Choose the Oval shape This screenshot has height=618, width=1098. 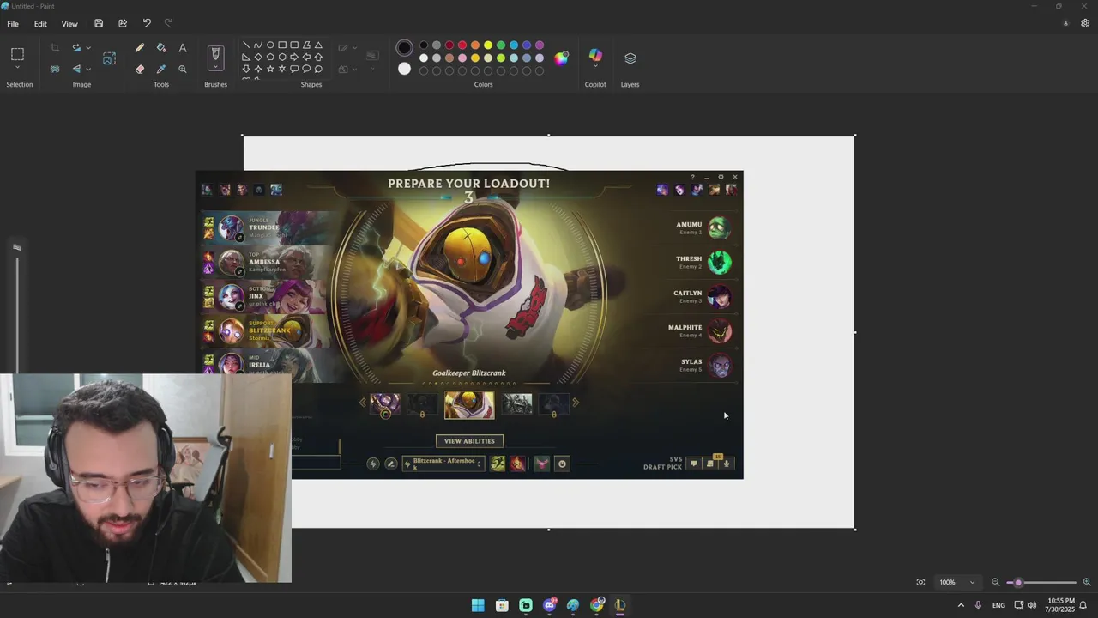coord(270,45)
